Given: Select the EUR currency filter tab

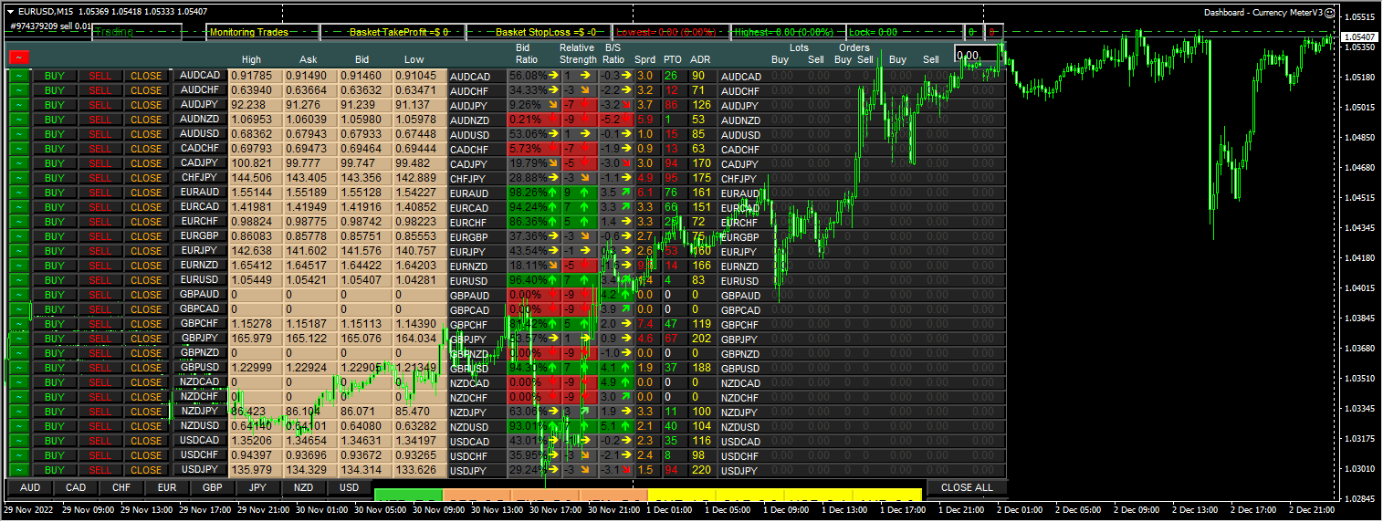Looking at the screenshot, I should 167,488.
